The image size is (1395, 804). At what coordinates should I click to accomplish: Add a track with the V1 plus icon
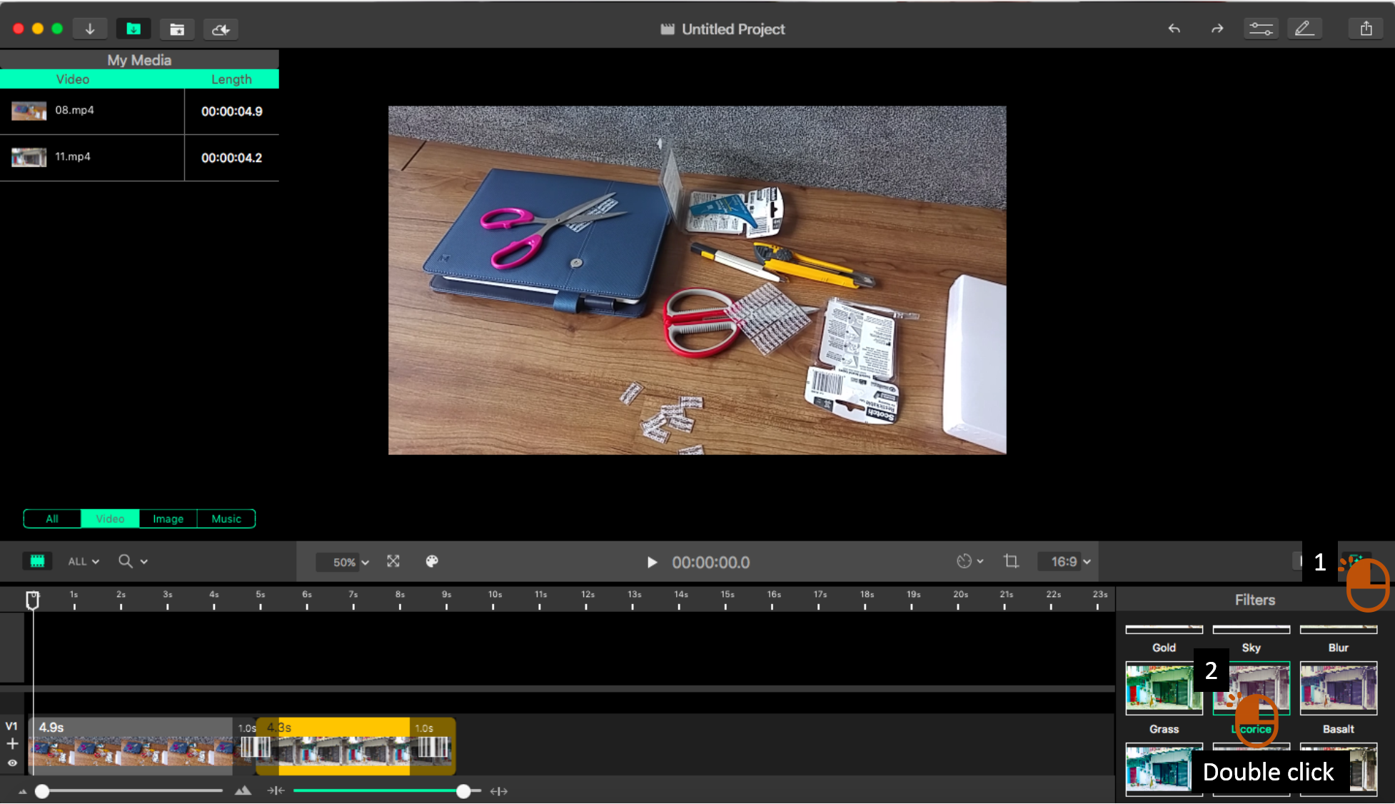[x=12, y=744]
